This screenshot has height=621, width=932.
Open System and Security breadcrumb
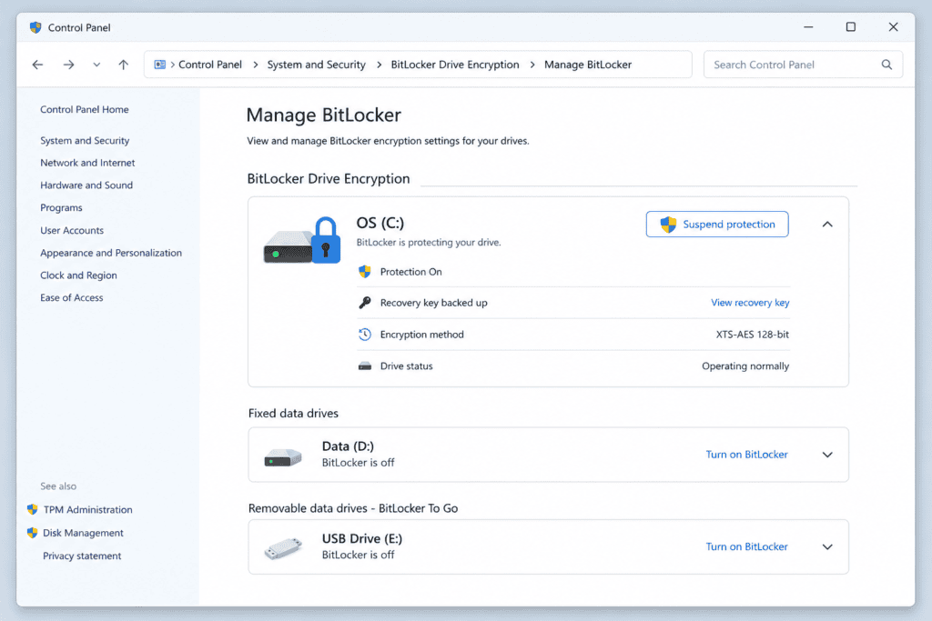coord(316,65)
